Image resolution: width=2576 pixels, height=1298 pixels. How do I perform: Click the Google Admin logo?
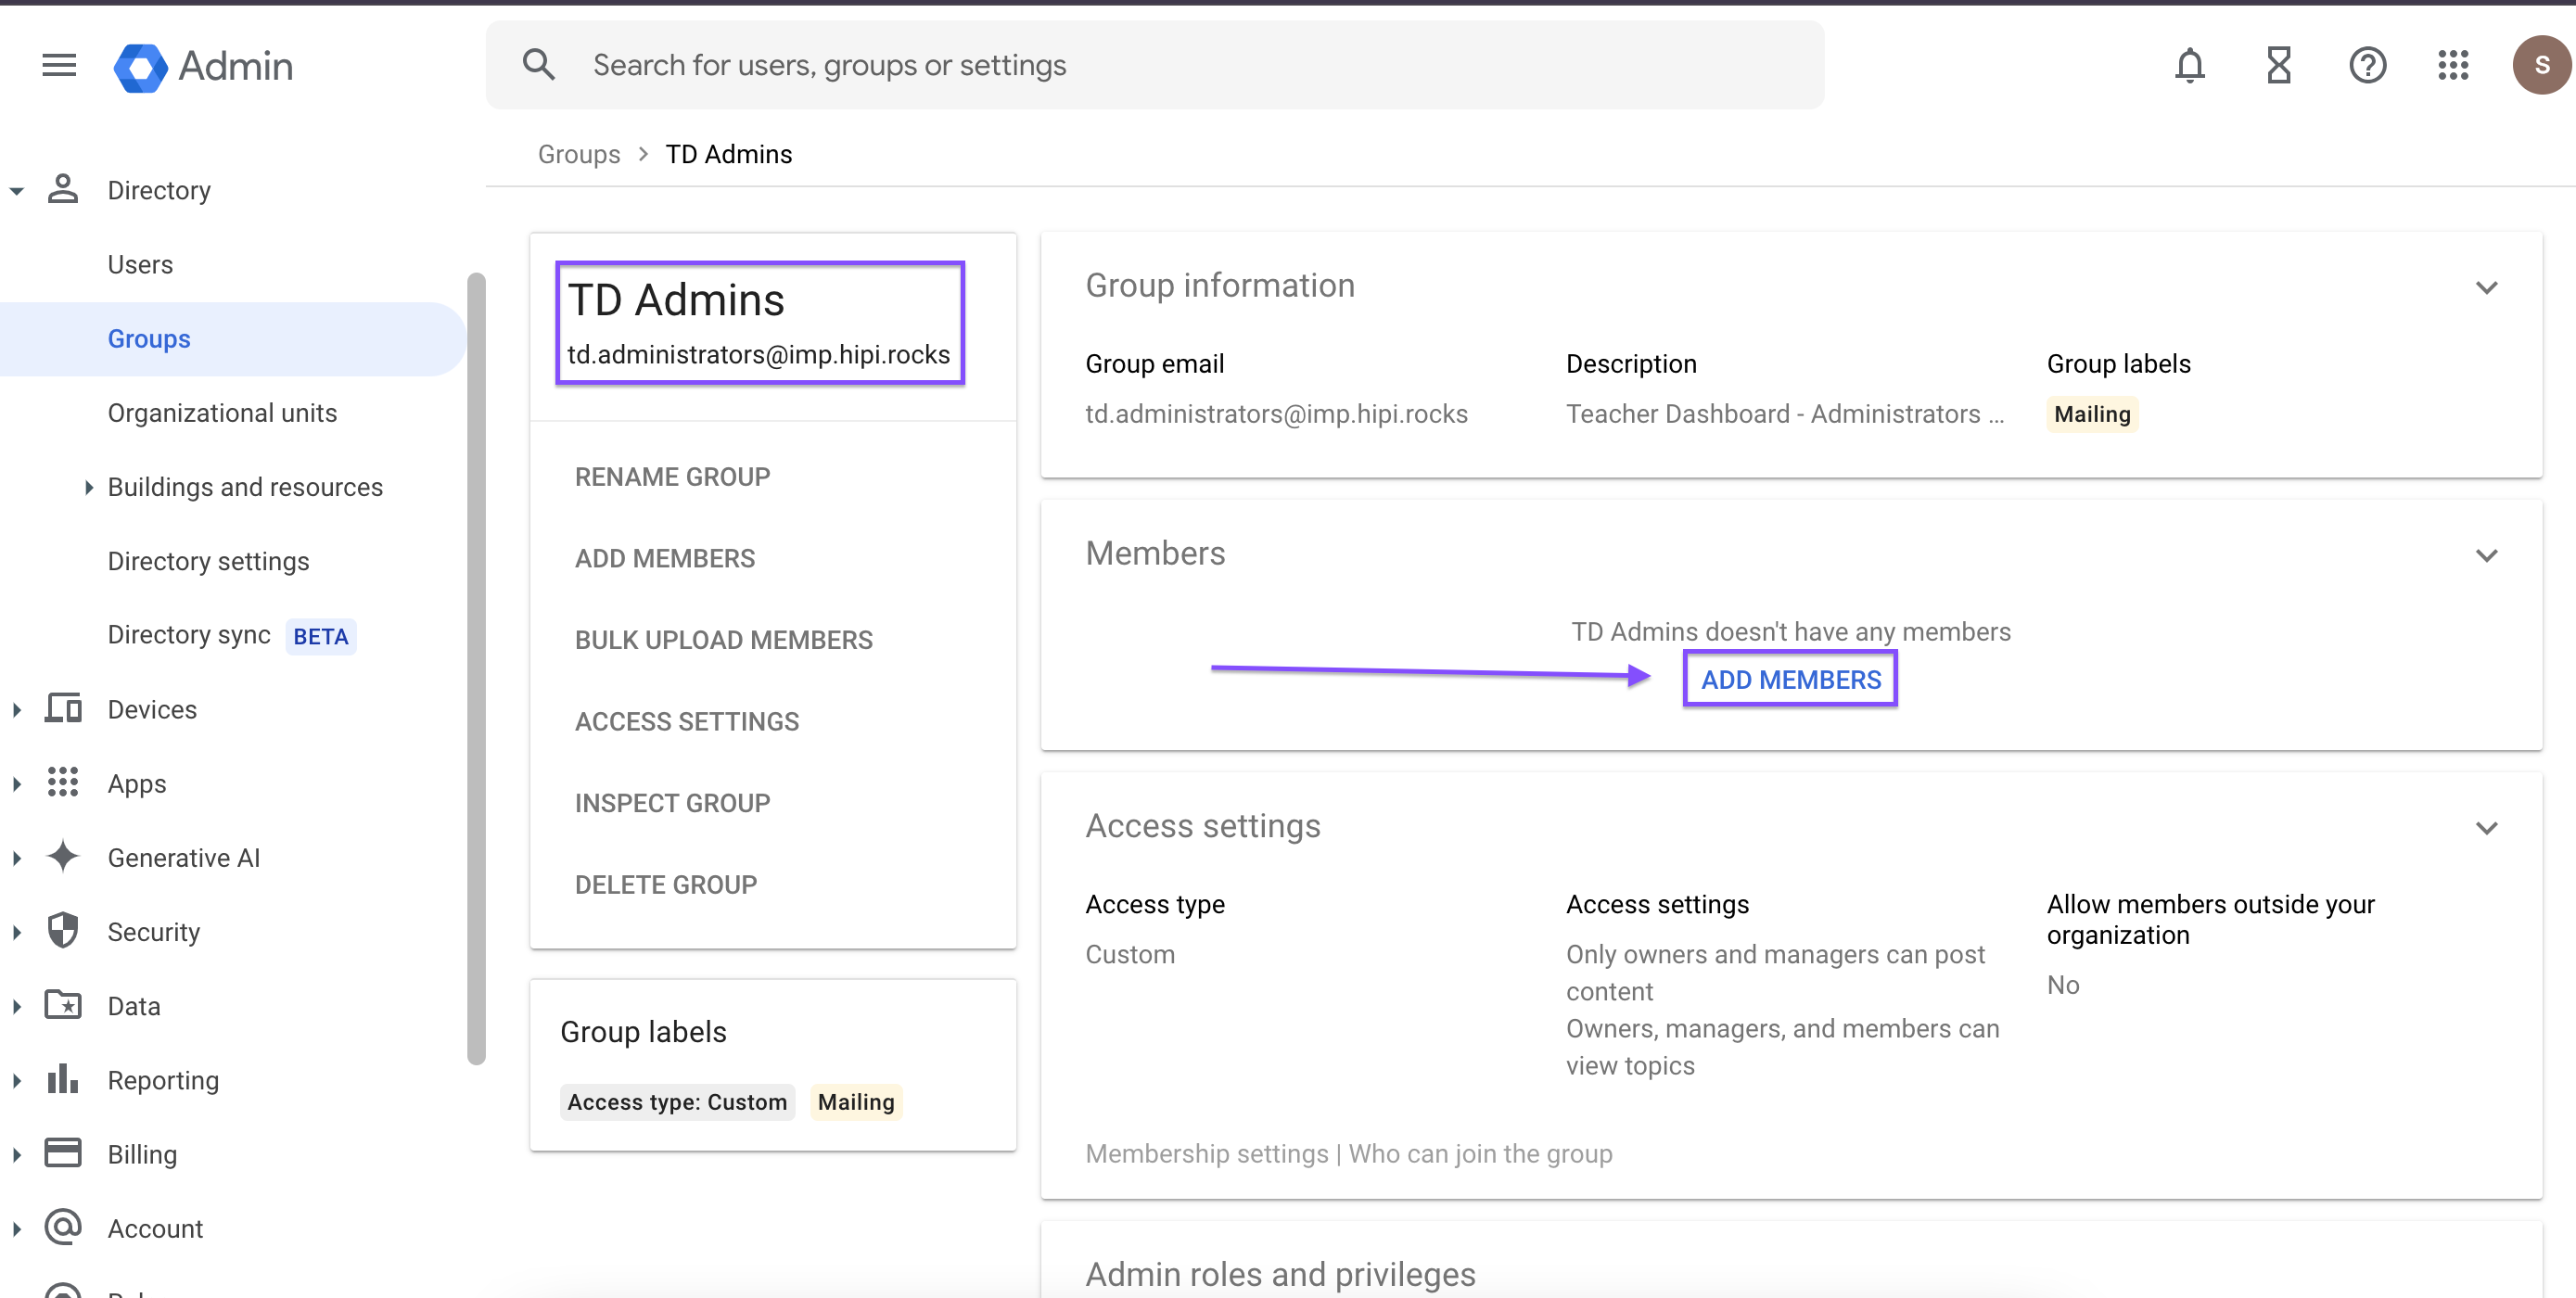203,67
